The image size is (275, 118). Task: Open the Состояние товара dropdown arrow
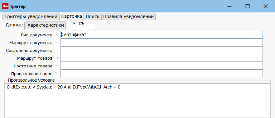(x=57, y=66)
